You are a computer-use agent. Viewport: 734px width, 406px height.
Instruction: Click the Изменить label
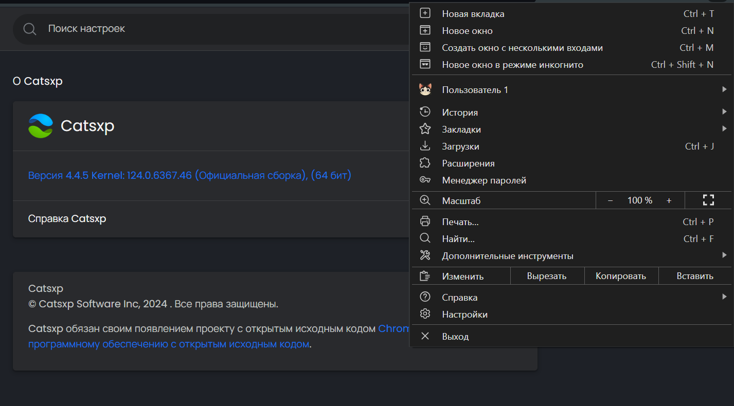(x=463, y=276)
